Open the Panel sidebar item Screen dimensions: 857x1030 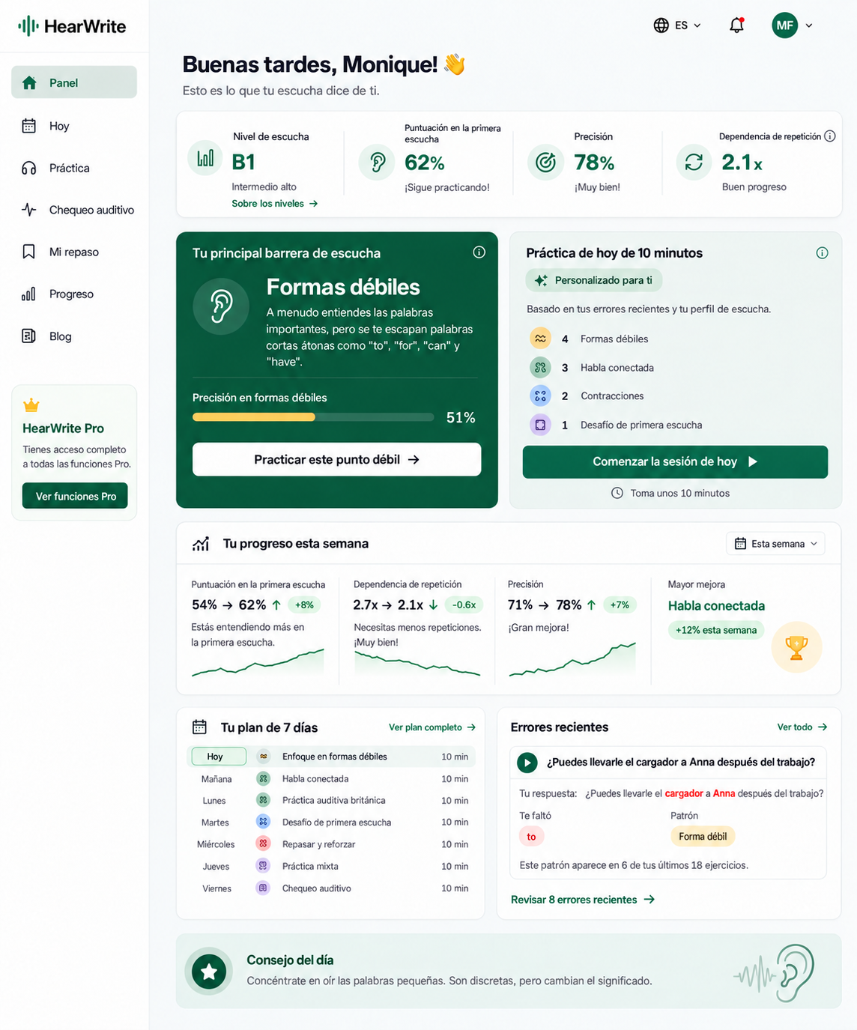pos(74,82)
